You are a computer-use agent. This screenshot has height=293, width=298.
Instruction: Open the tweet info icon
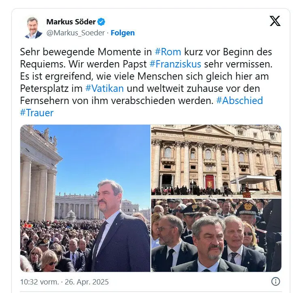click(x=276, y=281)
